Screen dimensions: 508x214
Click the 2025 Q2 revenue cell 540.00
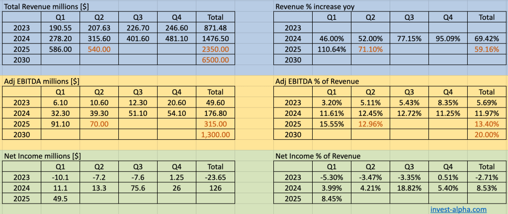coord(99,50)
